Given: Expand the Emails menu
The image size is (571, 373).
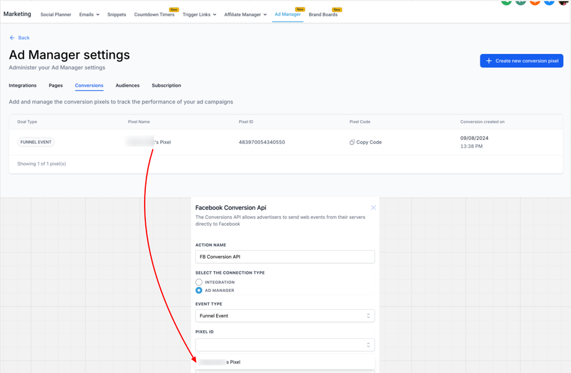Looking at the screenshot, I should [x=89, y=14].
